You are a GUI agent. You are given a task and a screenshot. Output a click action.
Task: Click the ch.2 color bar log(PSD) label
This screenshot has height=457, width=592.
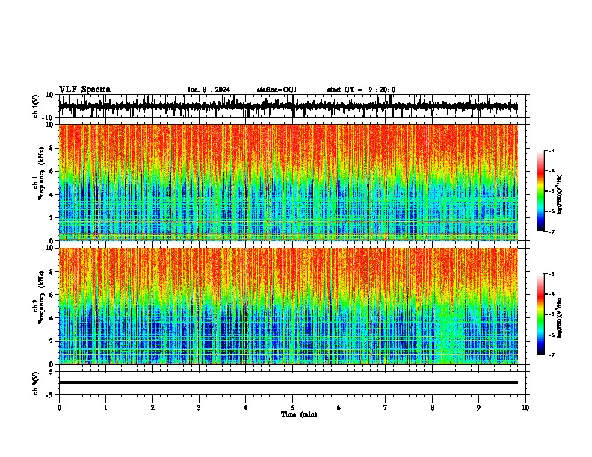[x=559, y=317]
